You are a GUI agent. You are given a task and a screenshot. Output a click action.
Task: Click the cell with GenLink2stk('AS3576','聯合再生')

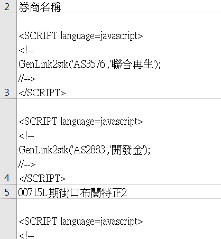point(119,56)
